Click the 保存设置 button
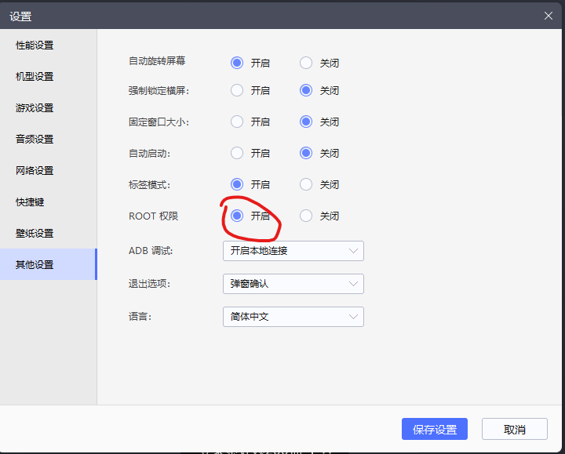This screenshot has width=565, height=454. pyautogui.click(x=435, y=429)
